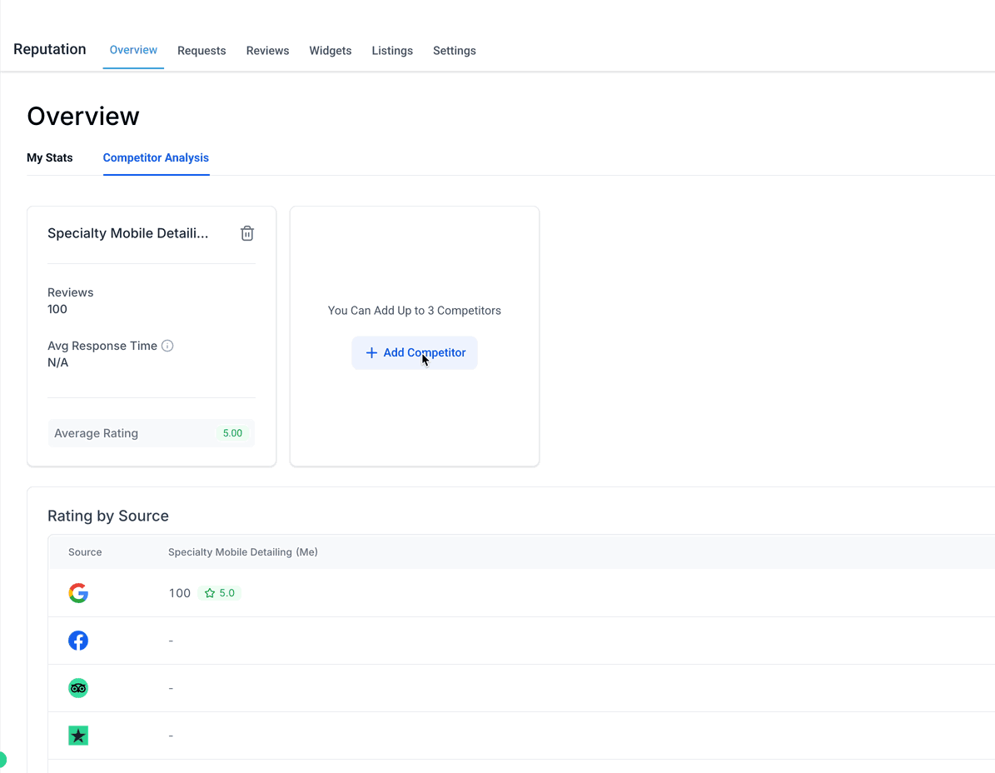995x773 pixels.
Task: Select the Trustpilot green star icon
Action: point(78,736)
